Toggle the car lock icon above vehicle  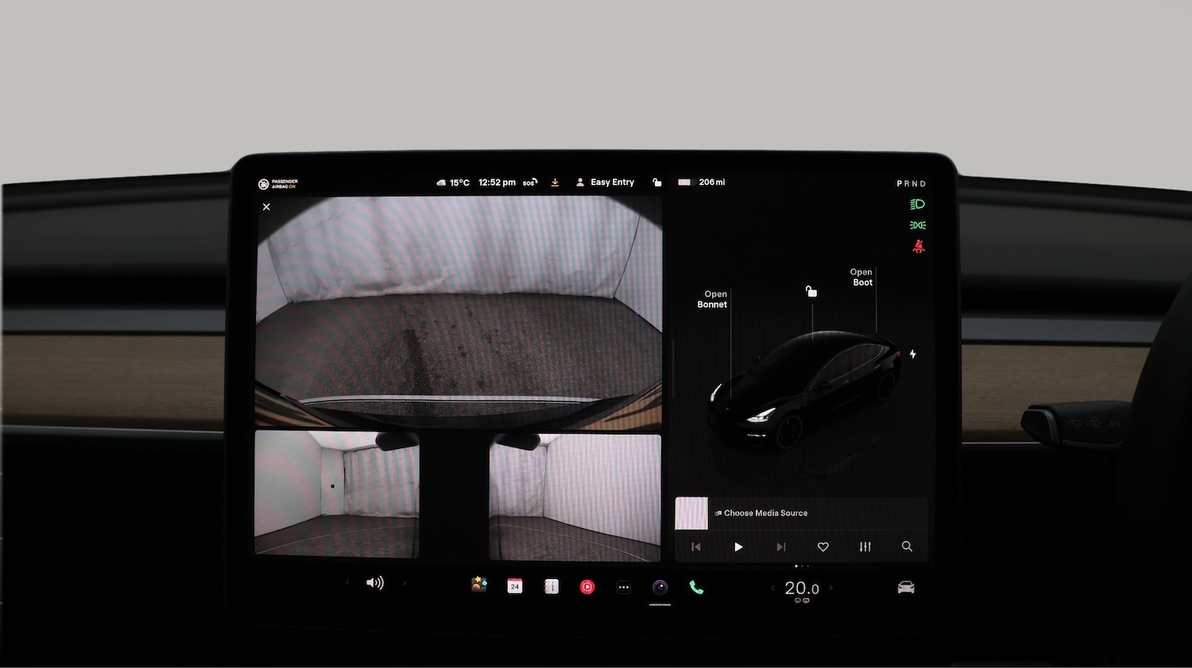pyautogui.click(x=811, y=292)
